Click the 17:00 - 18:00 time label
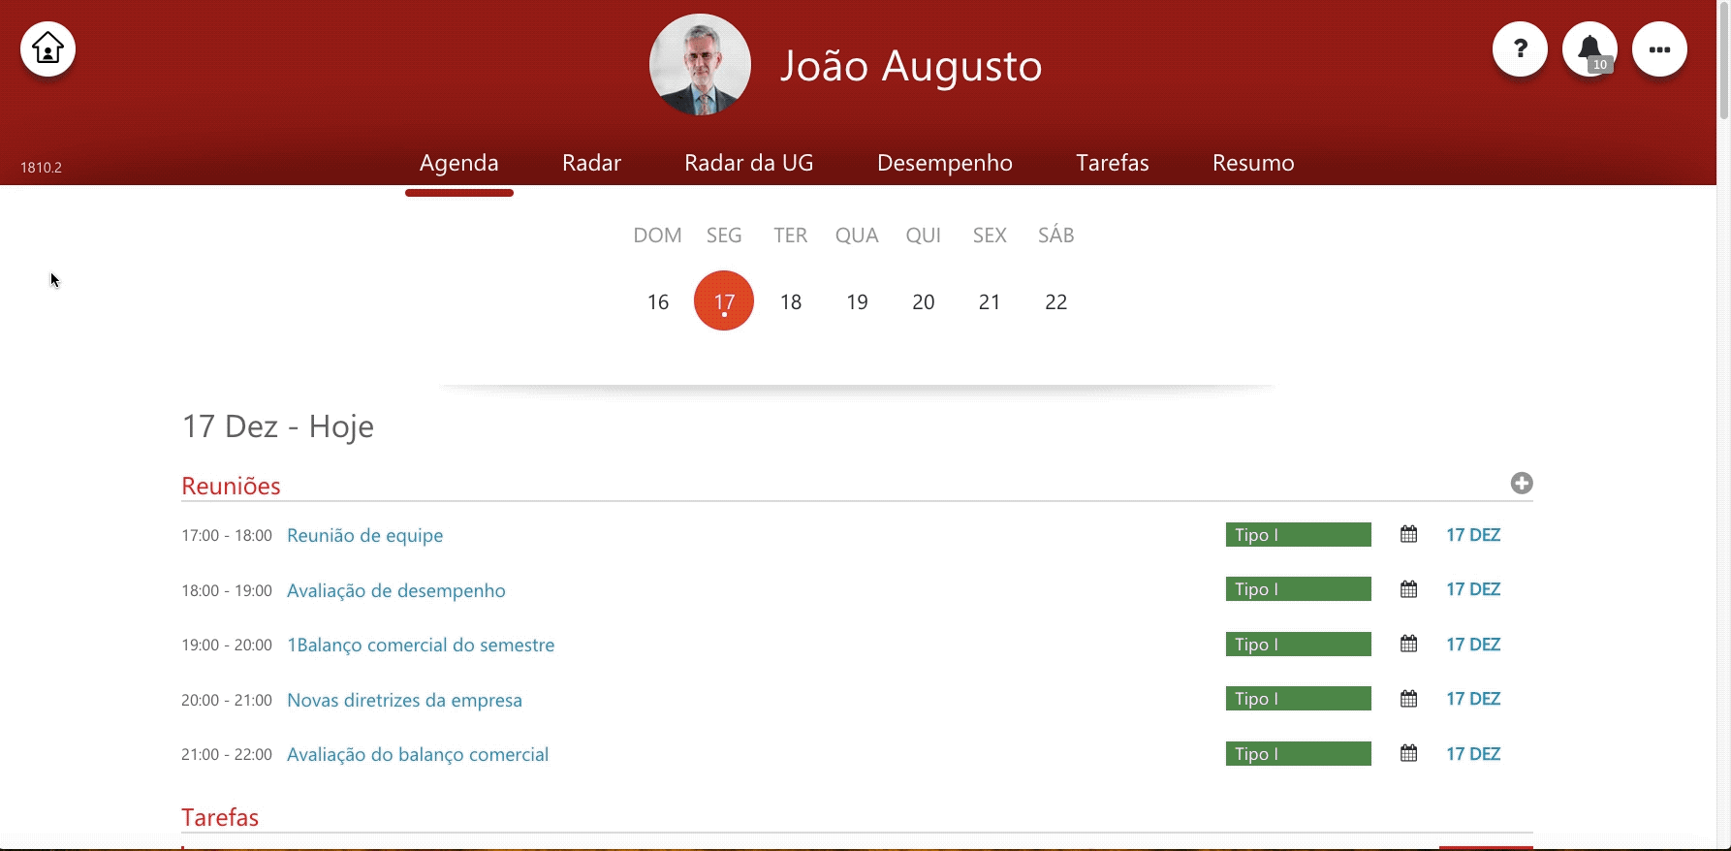 coord(227,536)
